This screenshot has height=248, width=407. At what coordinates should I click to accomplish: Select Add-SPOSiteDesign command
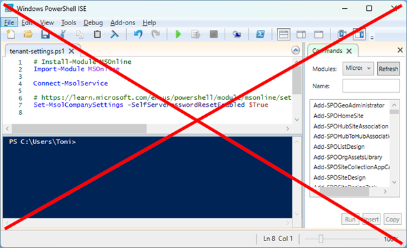[x=339, y=177]
